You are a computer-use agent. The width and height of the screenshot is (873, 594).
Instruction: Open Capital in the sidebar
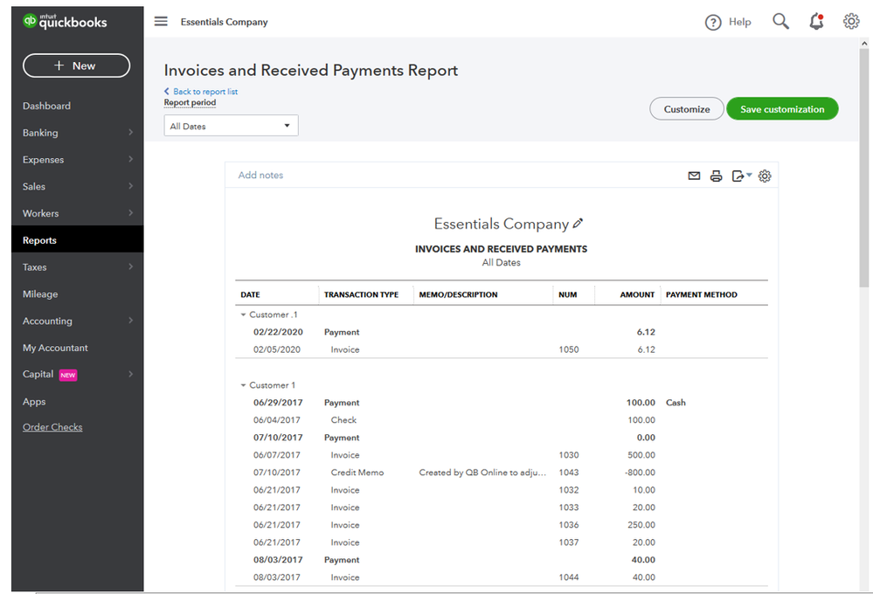pyautogui.click(x=38, y=374)
